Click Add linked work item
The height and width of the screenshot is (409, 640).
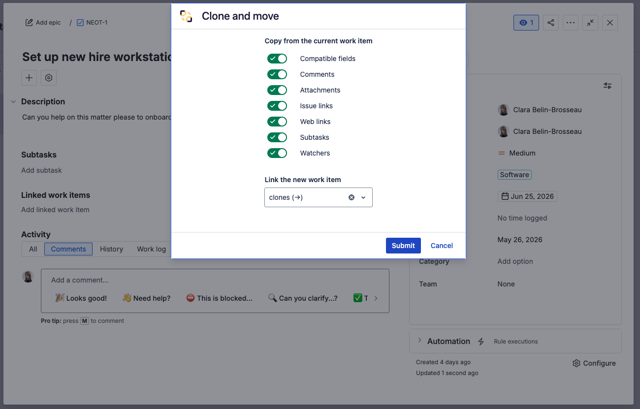(x=55, y=210)
